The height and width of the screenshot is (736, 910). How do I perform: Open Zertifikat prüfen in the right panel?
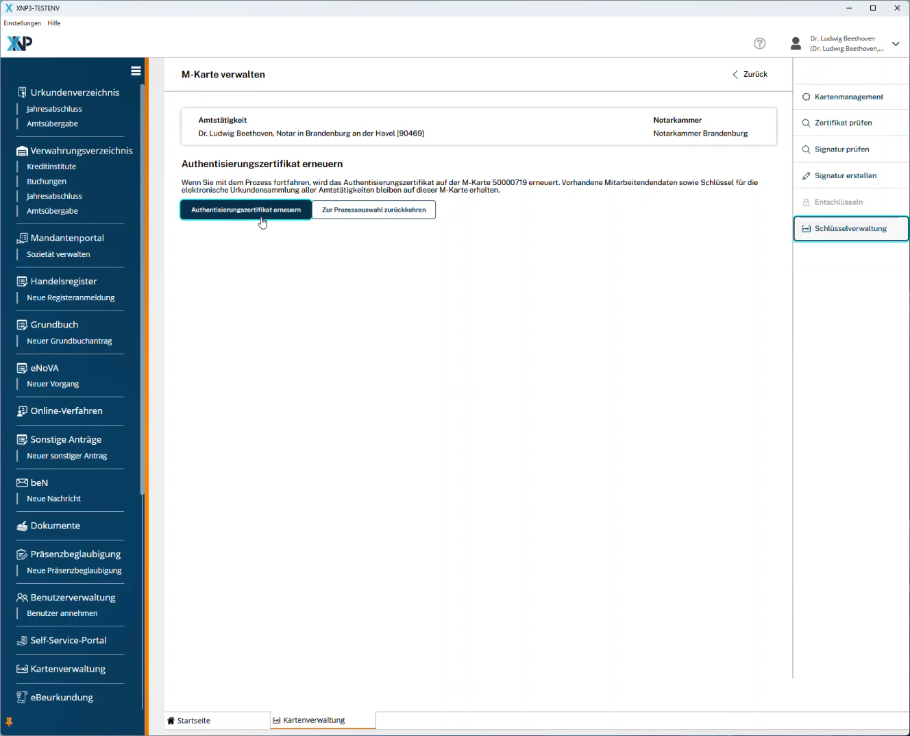851,123
